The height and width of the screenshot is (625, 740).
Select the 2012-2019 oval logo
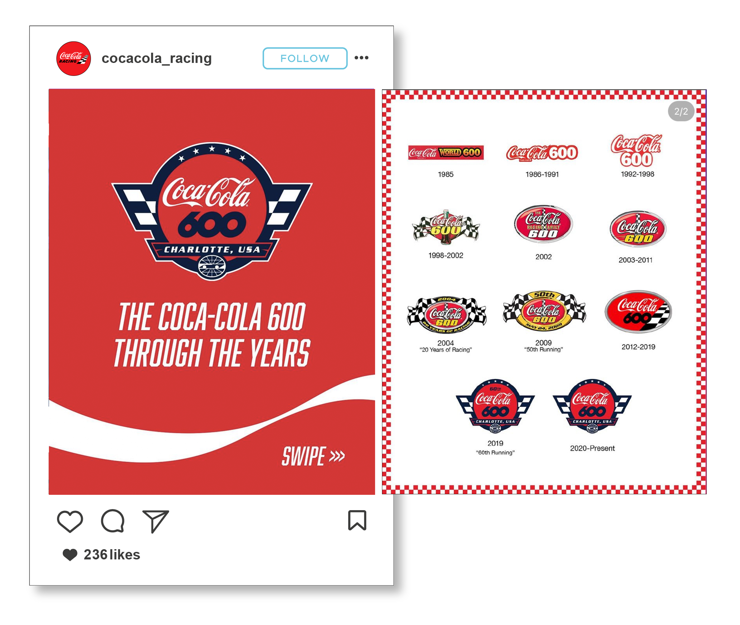638,311
